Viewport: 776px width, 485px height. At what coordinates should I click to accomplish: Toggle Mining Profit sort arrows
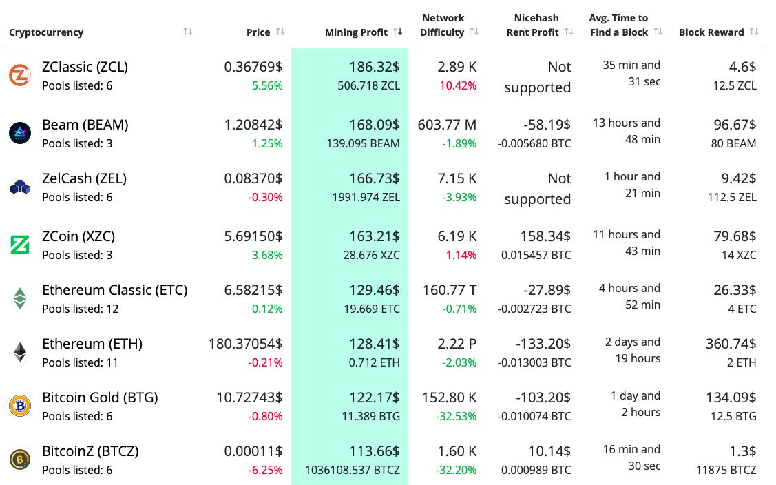(x=398, y=32)
